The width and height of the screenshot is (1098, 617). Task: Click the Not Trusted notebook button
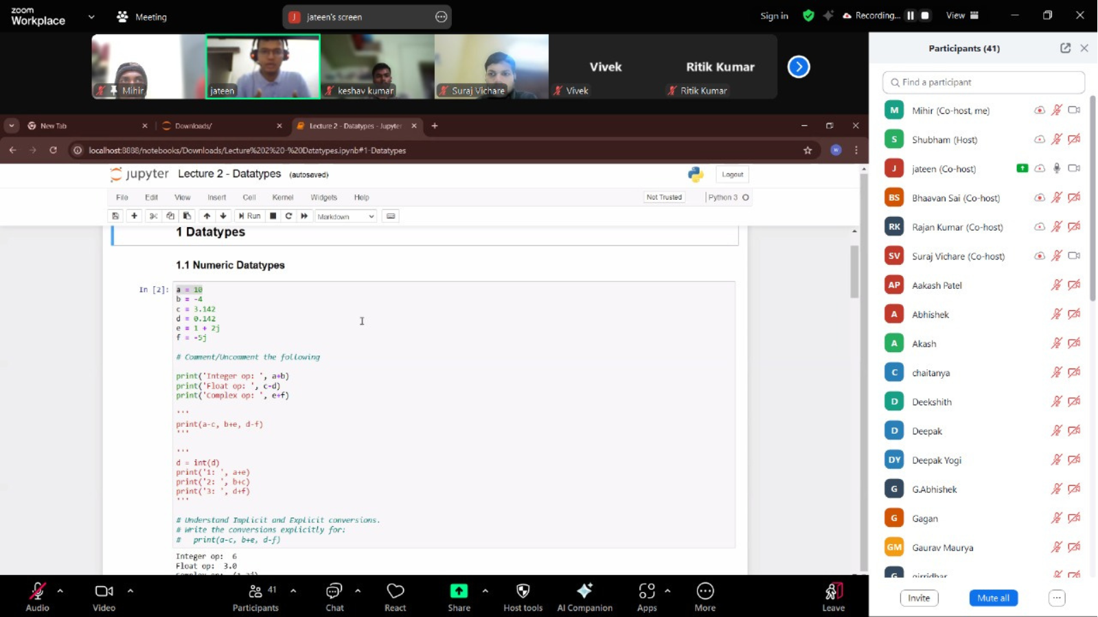tap(664, 197)
